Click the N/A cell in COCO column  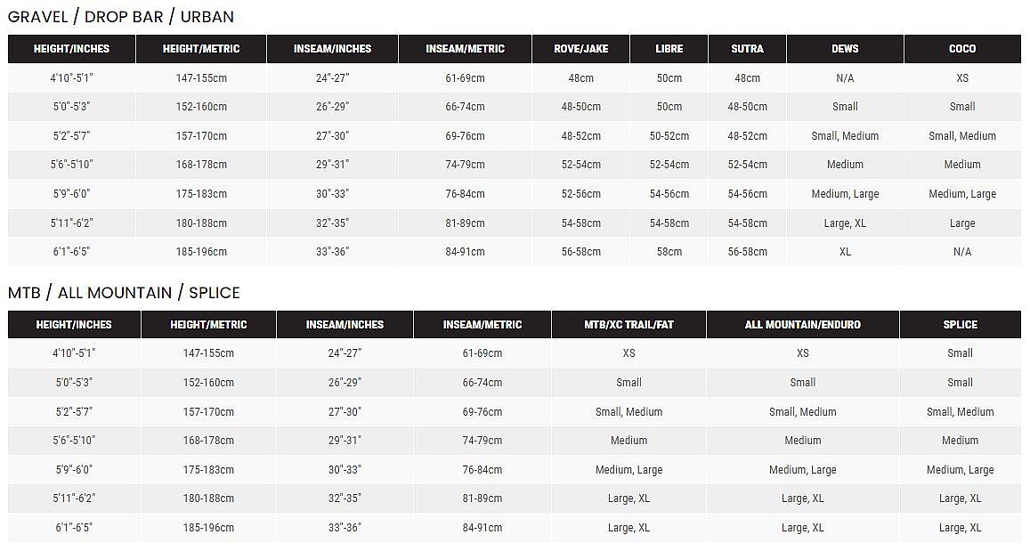click(x=961, y=252)
